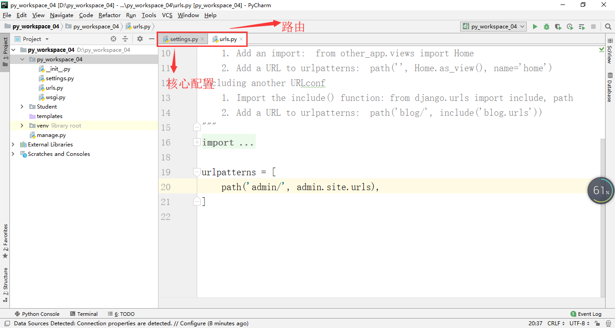The width and height of the screenshot is (615, 328).
Task: Open the Python Console tool window
Action: pyautogui.click(x=37, y=314)
